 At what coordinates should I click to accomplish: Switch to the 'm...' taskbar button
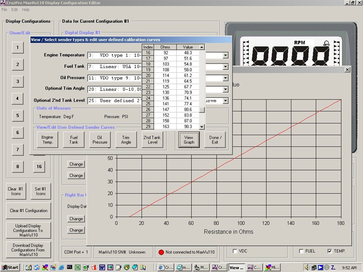(x=183, y=268)
